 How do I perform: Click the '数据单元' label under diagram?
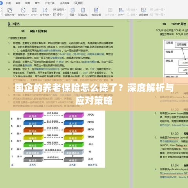click(92, 165)
